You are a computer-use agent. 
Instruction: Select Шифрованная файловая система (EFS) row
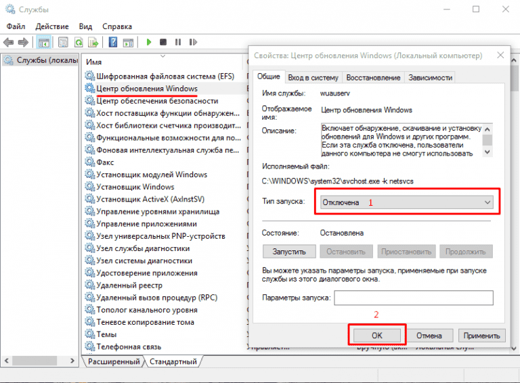click(165, 76)
